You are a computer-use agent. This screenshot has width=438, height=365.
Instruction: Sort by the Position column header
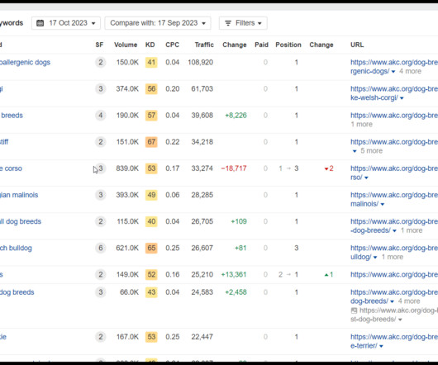point(288,45)
